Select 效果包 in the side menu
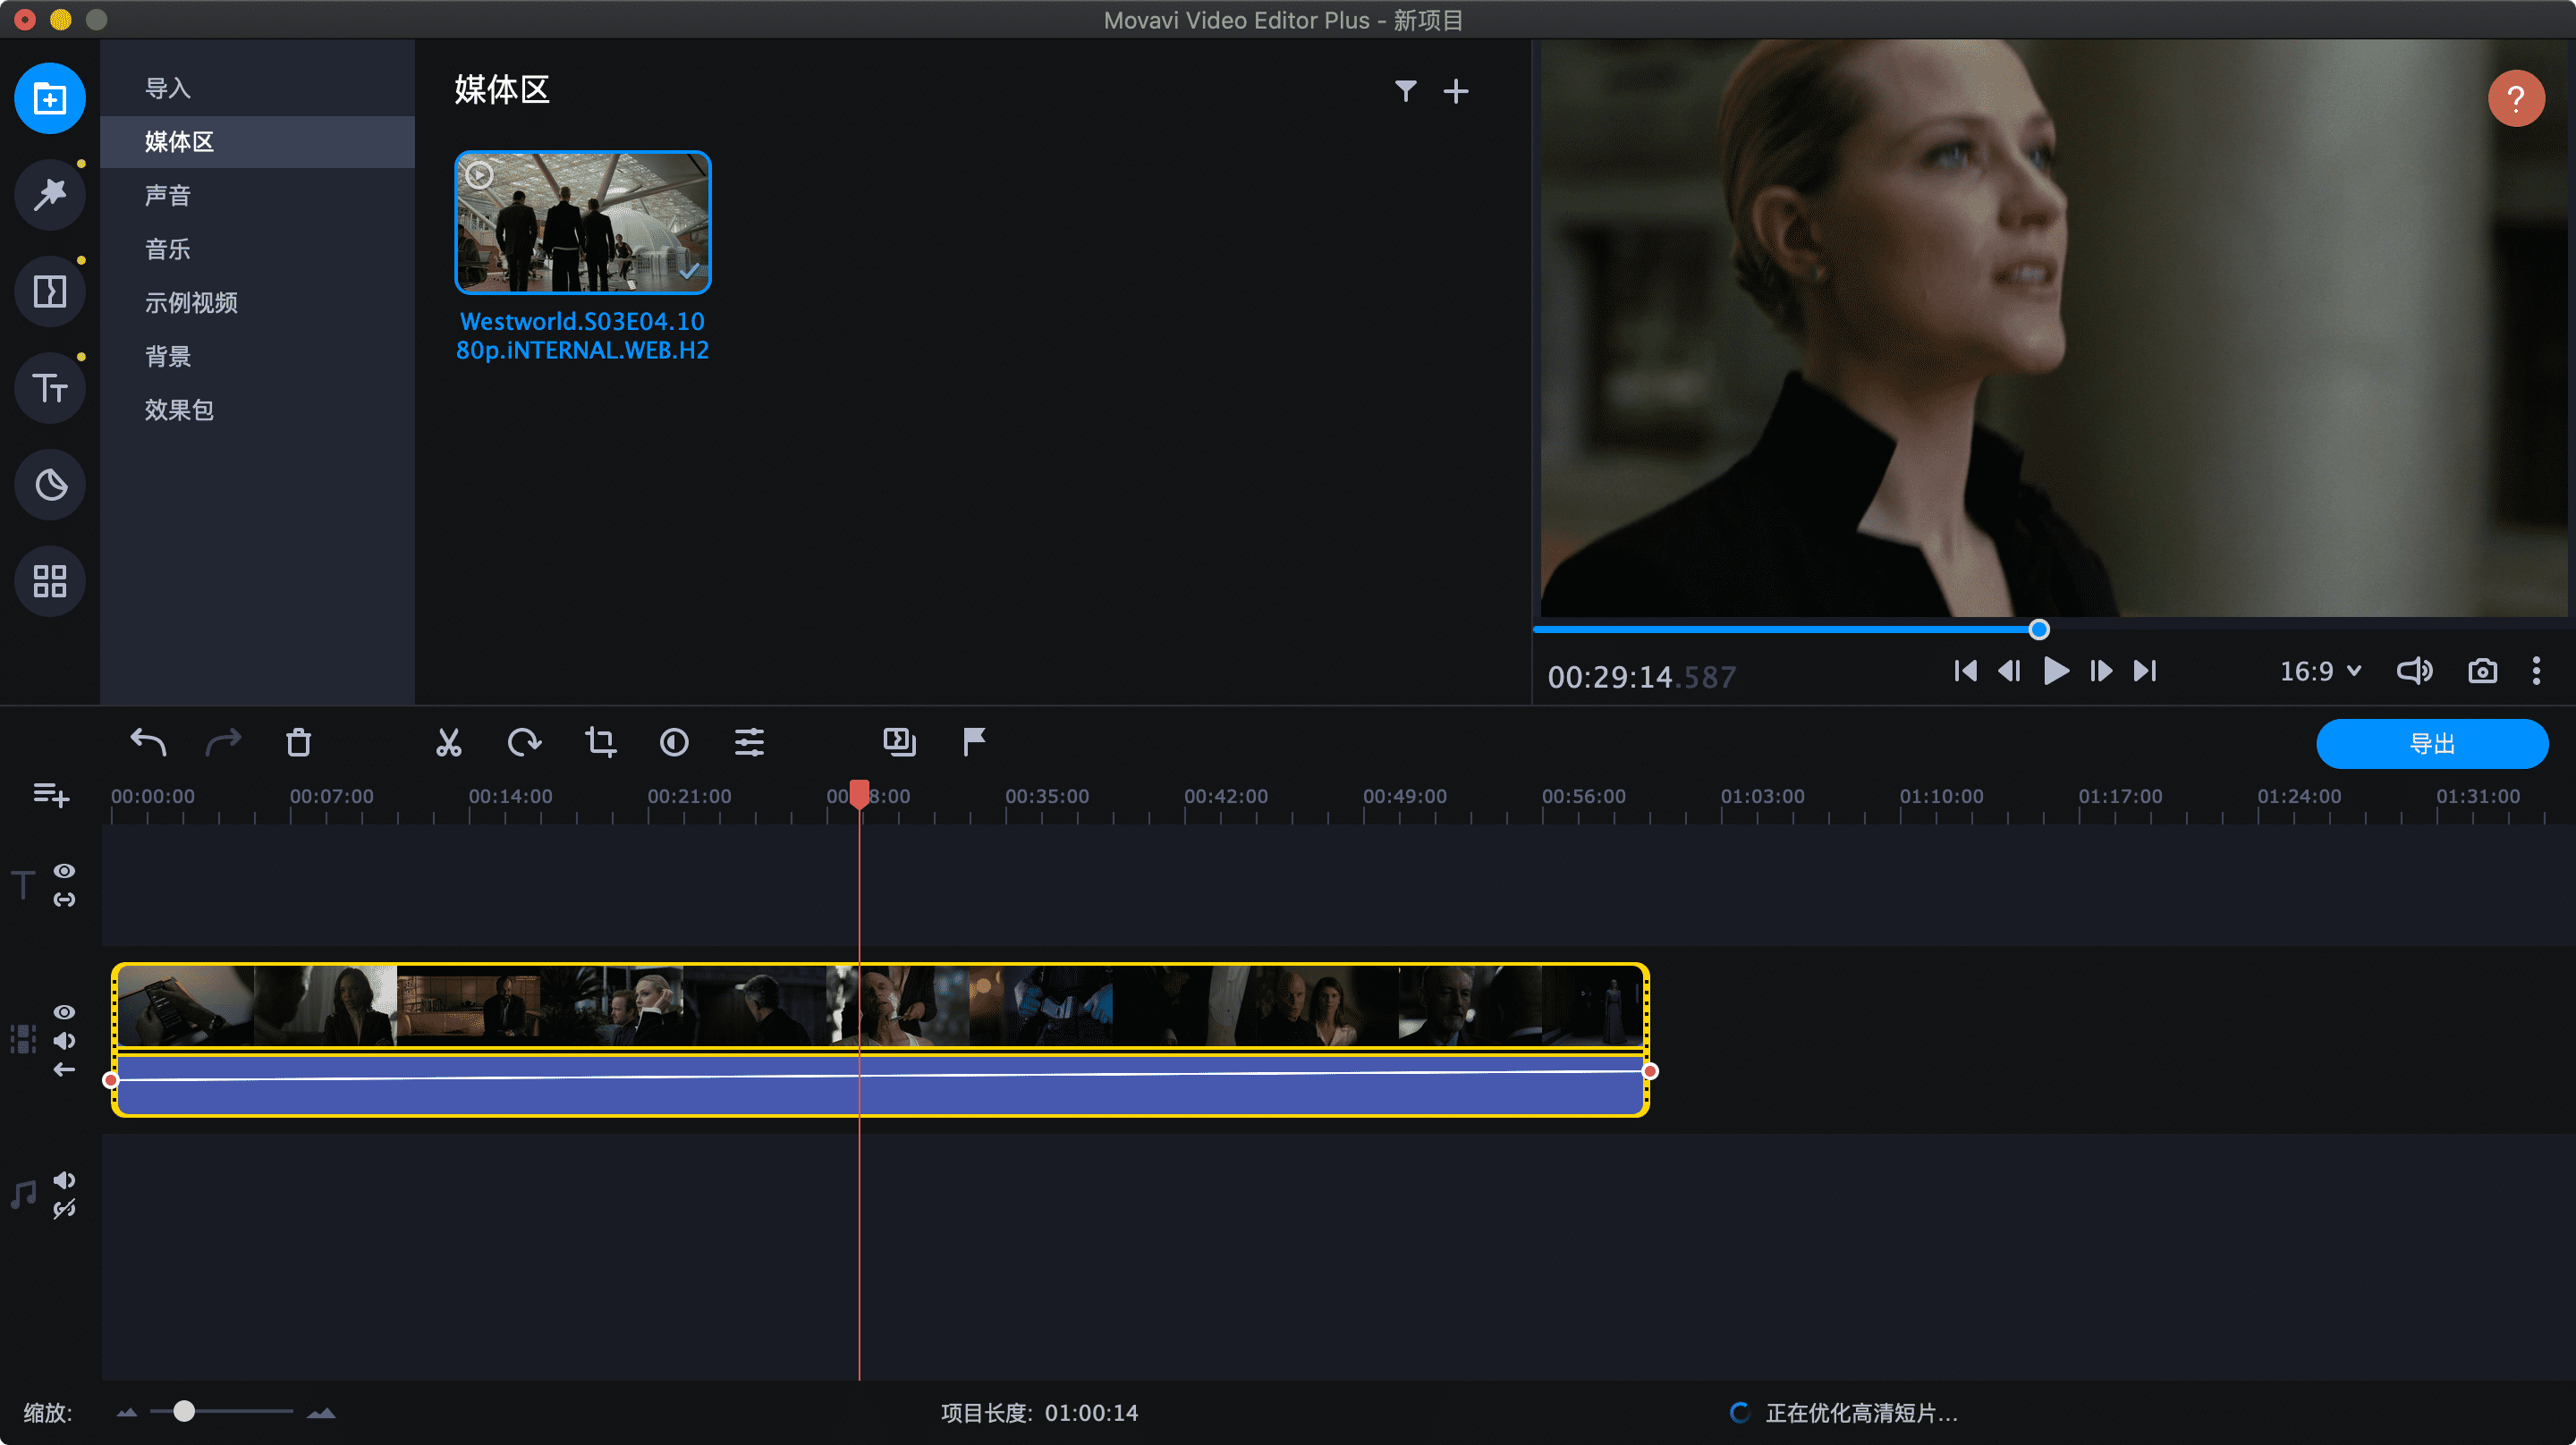This screenshot has height=1445, width=2576. [257, 409]
